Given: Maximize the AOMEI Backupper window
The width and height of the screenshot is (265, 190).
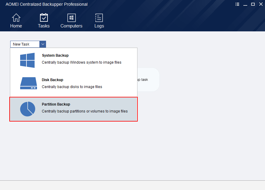Looking at the screenshot, I should pyautogui.click(x=253, y=4).
